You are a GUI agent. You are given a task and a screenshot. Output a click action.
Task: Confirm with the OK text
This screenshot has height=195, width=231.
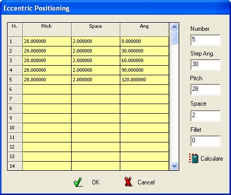96,182
